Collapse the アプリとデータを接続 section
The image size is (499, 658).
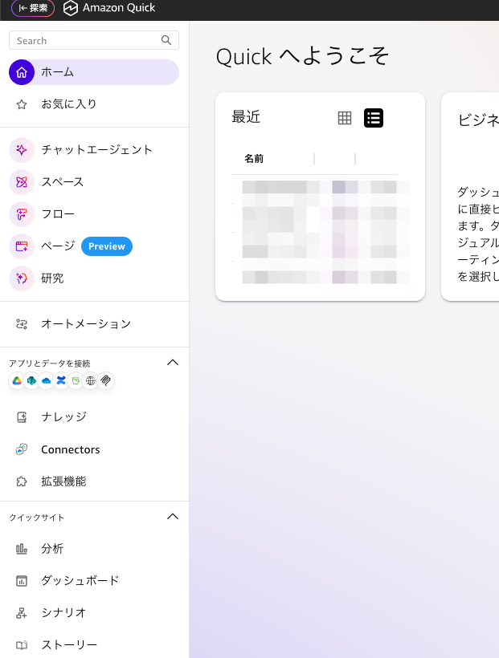pos(173,363)
